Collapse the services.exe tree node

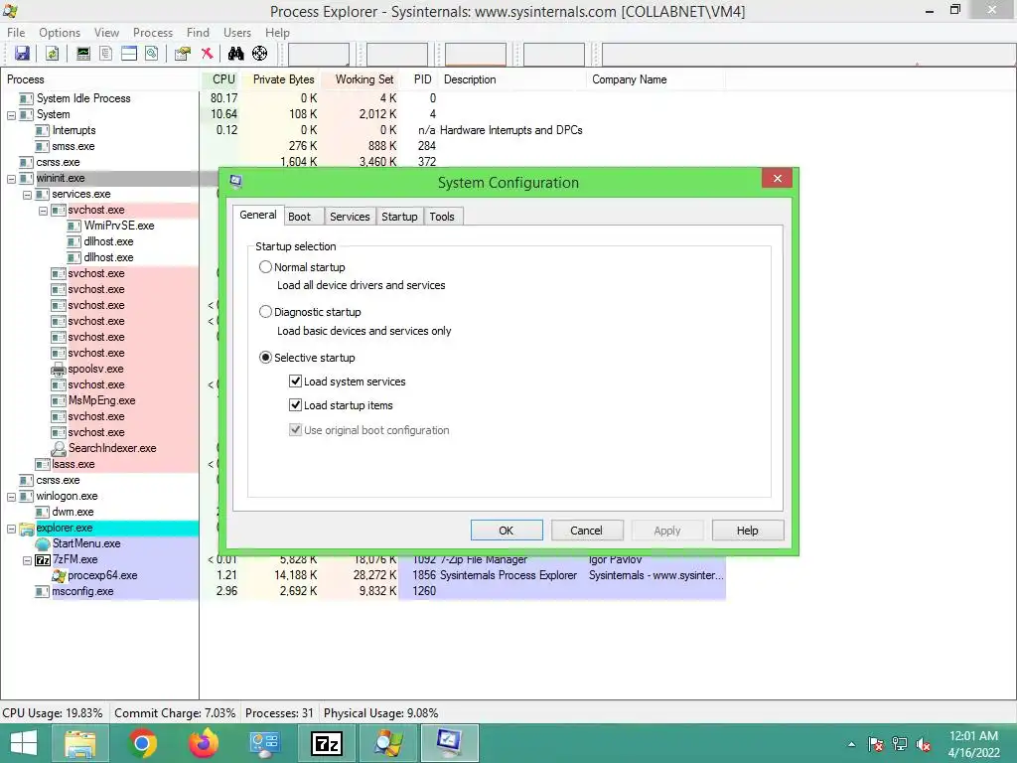[x=27, y=195]
